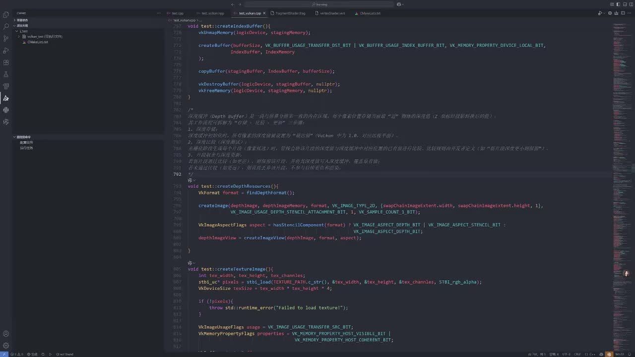Screen dimensions: 635x357
Task: Open the Manage gear icon
Action: (6, 346)
